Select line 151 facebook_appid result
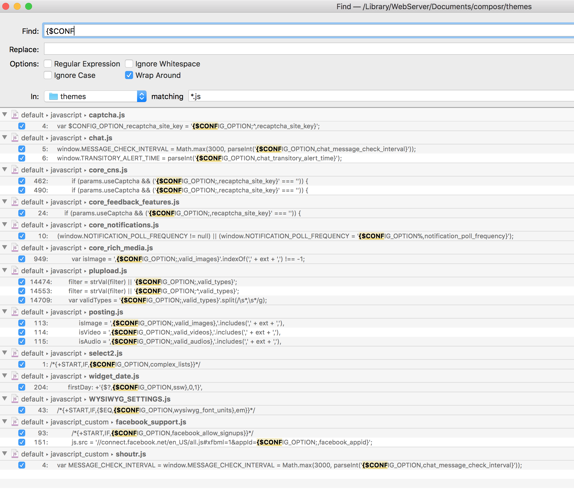574x492 pixels. click(x=221, y=442)
